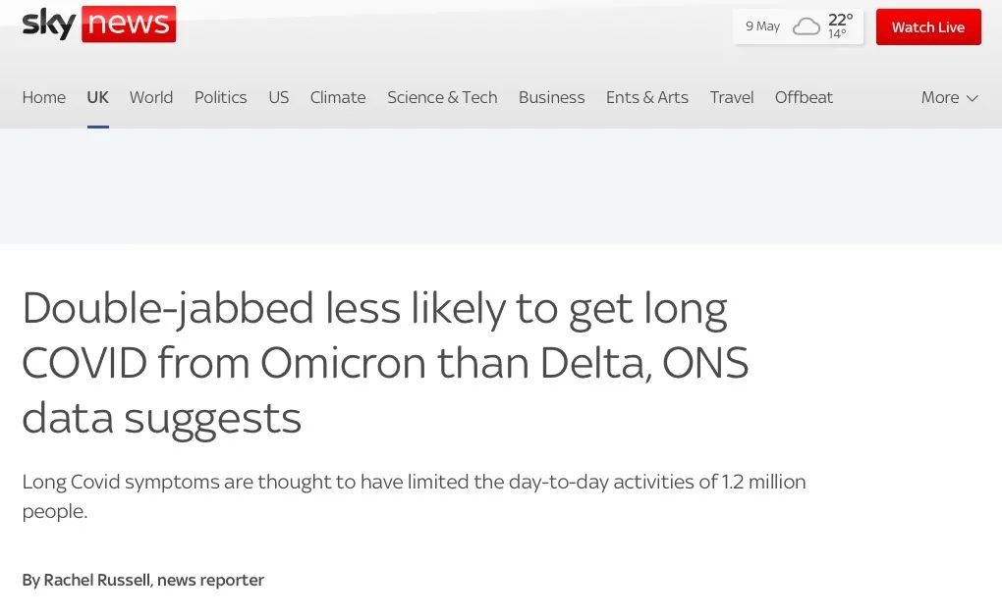Open Science & Tech section
The width and height of the screenshot is (1002, 616).
click(442, 97)
